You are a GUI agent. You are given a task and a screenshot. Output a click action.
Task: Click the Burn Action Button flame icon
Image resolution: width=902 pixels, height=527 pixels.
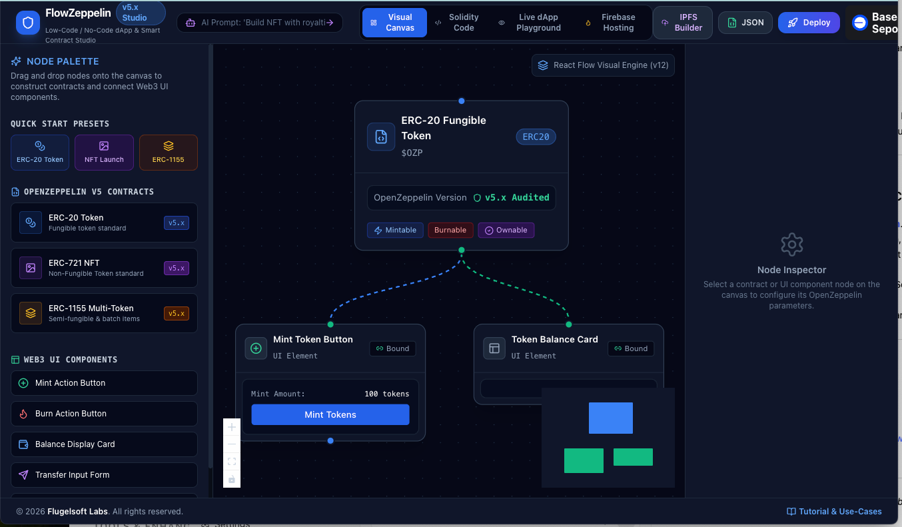coord(23,414)
